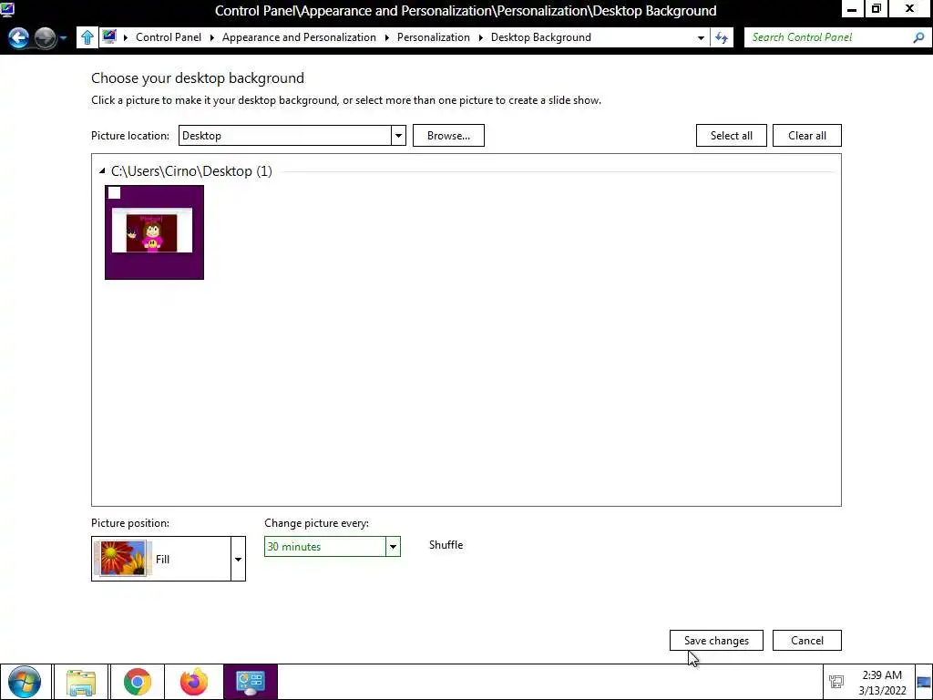This screenshot has width=933, height=700.
Task: Expand the arrow after Appearance and Personalization
Action: click(x=386, y=37)
